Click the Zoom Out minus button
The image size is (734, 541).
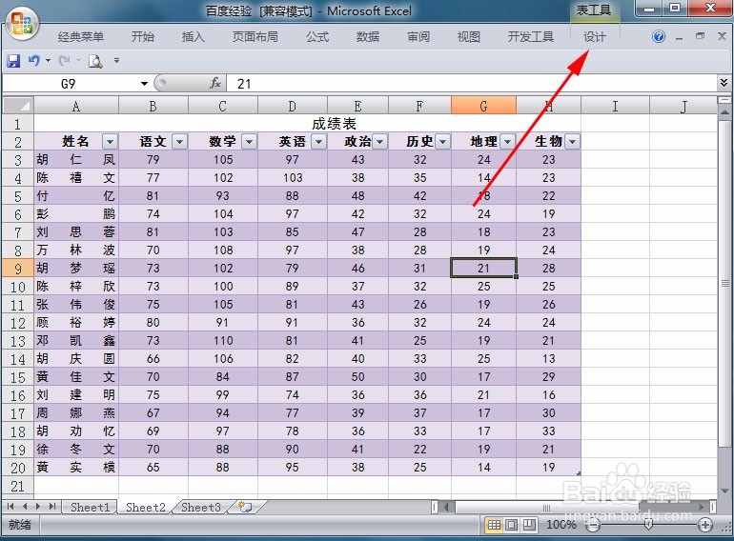coord(593,525)
